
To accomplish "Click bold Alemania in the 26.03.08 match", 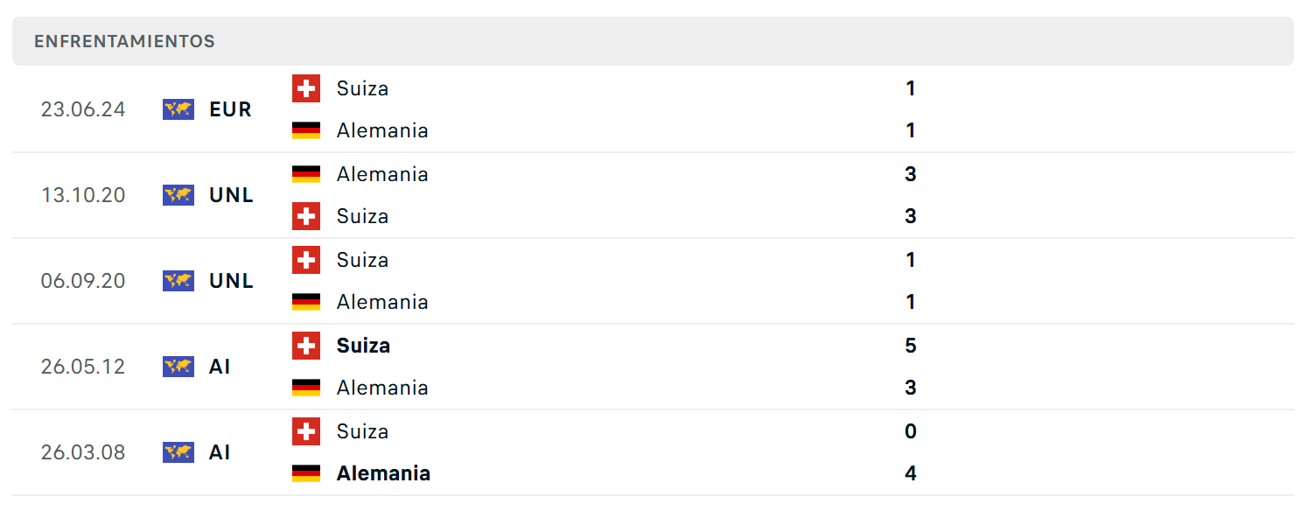I will pos(383,473).
